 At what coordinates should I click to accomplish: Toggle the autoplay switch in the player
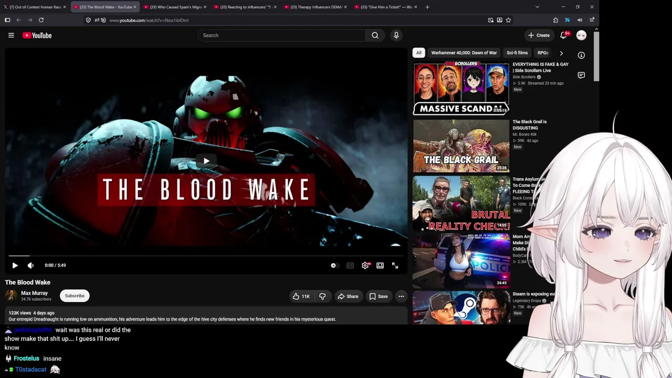(x=334, y=266)
